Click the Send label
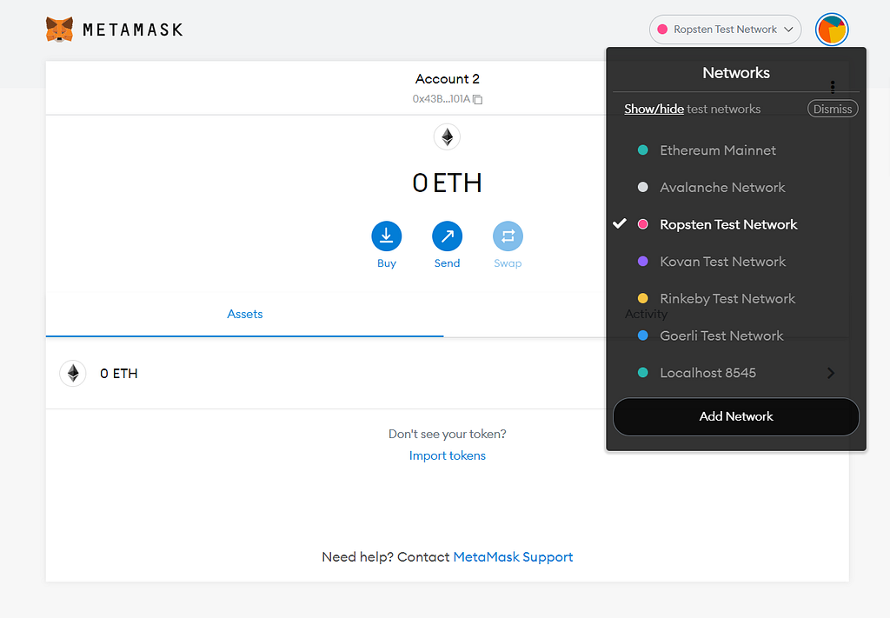 (448, 263)
